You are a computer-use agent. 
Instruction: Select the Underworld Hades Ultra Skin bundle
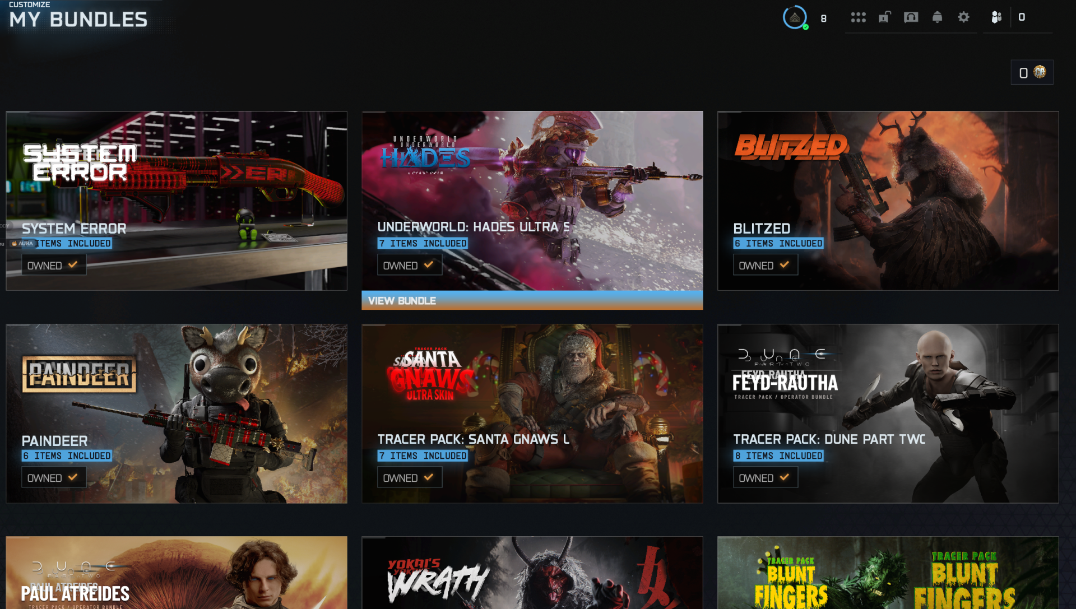click(532, 201)
